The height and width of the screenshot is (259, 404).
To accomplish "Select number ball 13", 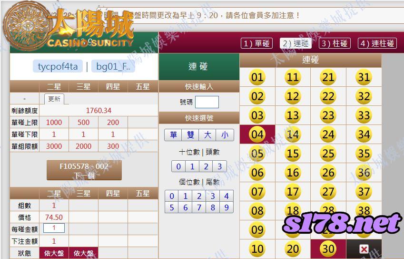I will (x=293, y=115).
